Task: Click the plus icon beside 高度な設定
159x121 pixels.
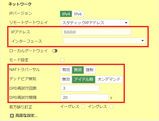Action: click(x=12, y=116)
